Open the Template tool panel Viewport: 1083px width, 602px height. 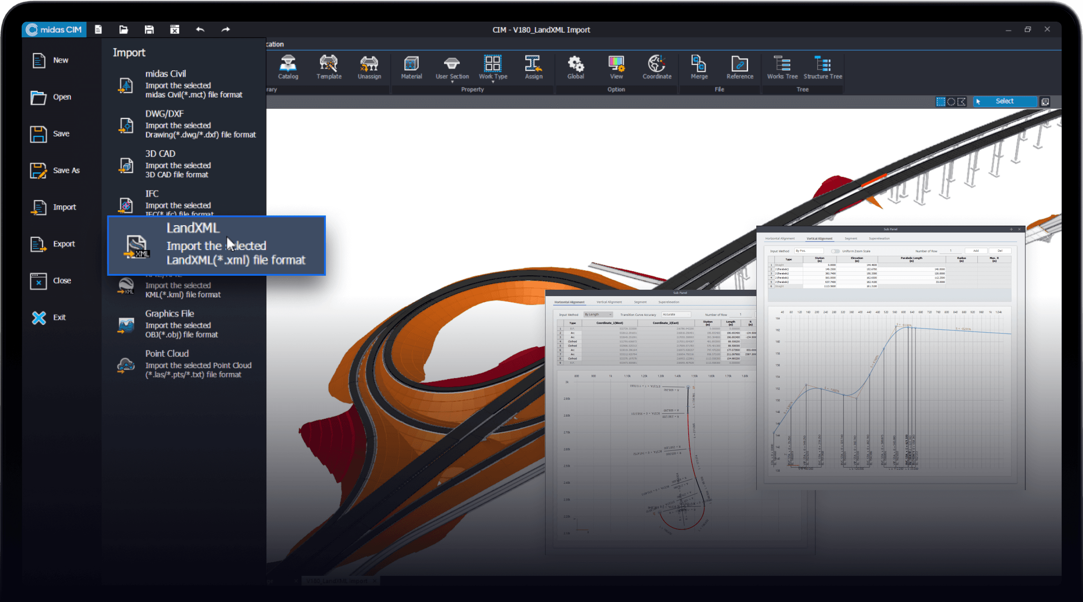click(329, 66)
